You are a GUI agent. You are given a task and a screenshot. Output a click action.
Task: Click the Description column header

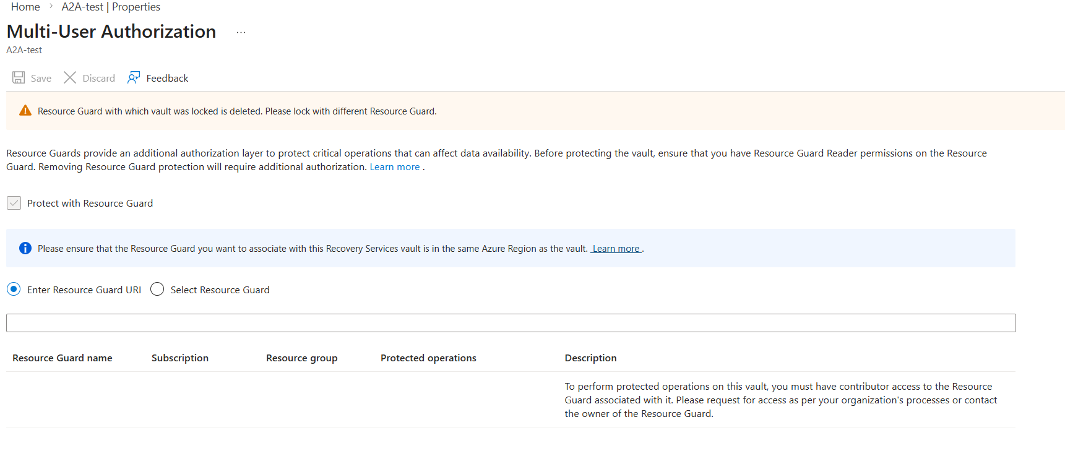pyautogui.click(x=590, y=358)
